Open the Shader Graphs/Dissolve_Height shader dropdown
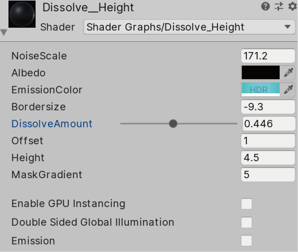 [x=189, y=27]
